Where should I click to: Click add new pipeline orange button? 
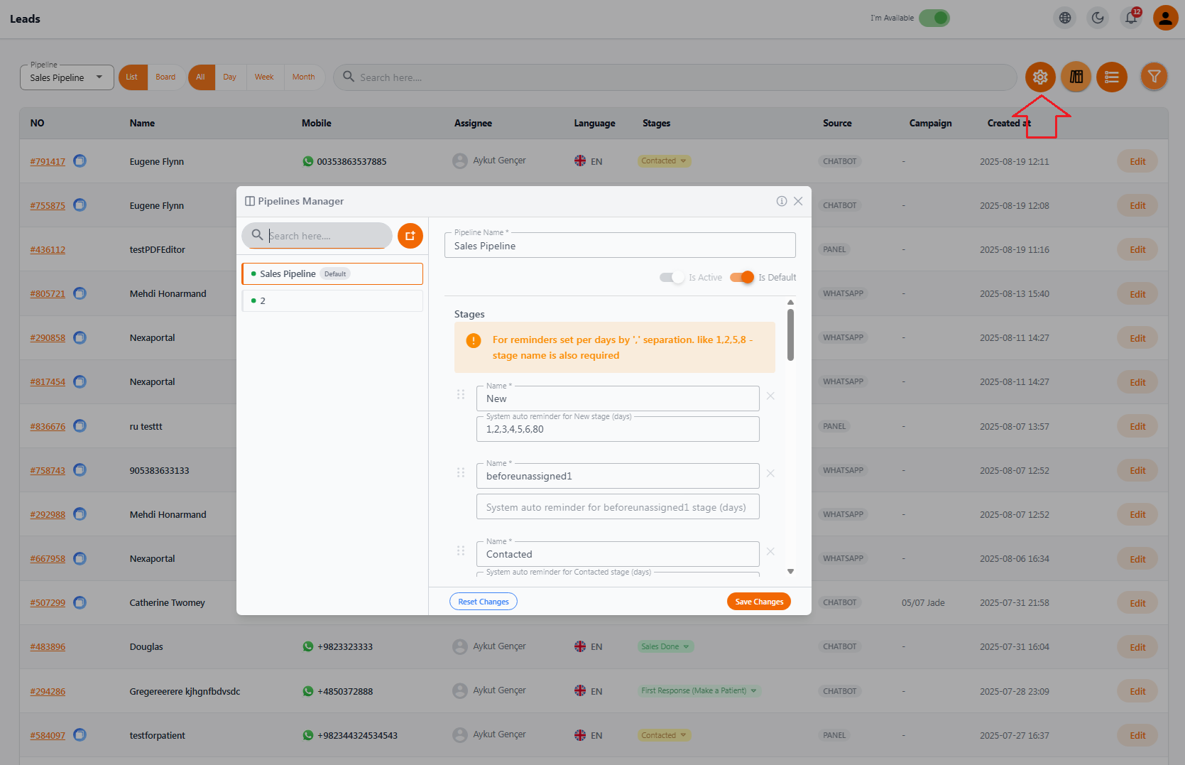(x=410, y=236)
